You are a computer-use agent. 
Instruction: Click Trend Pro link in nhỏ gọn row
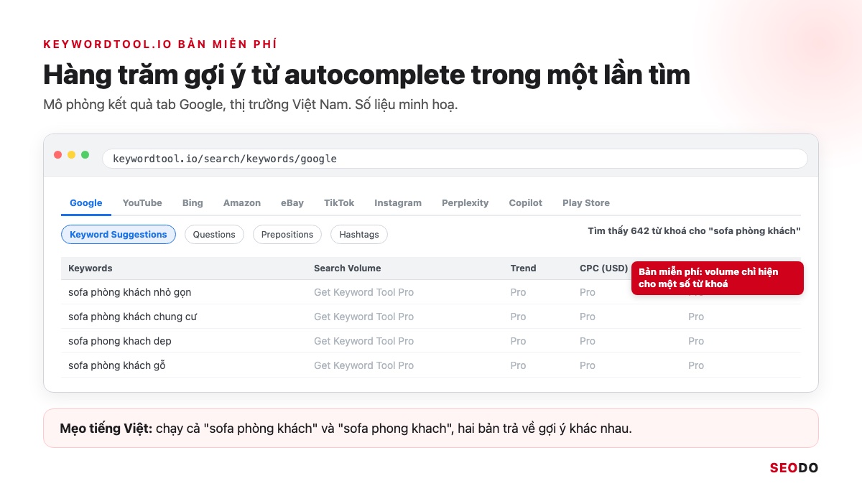pyautogui.click(x=519, y=293)
